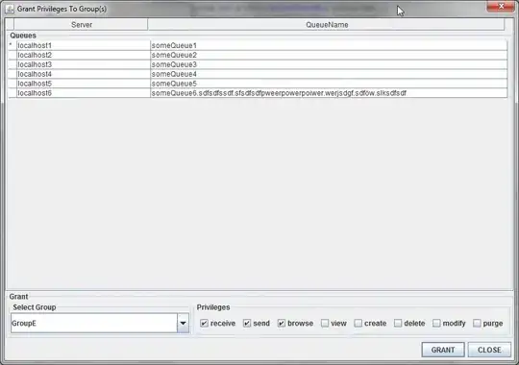The image size is (519, 365).
Task: Enable the create privilege checkbox
Action: 358,324
